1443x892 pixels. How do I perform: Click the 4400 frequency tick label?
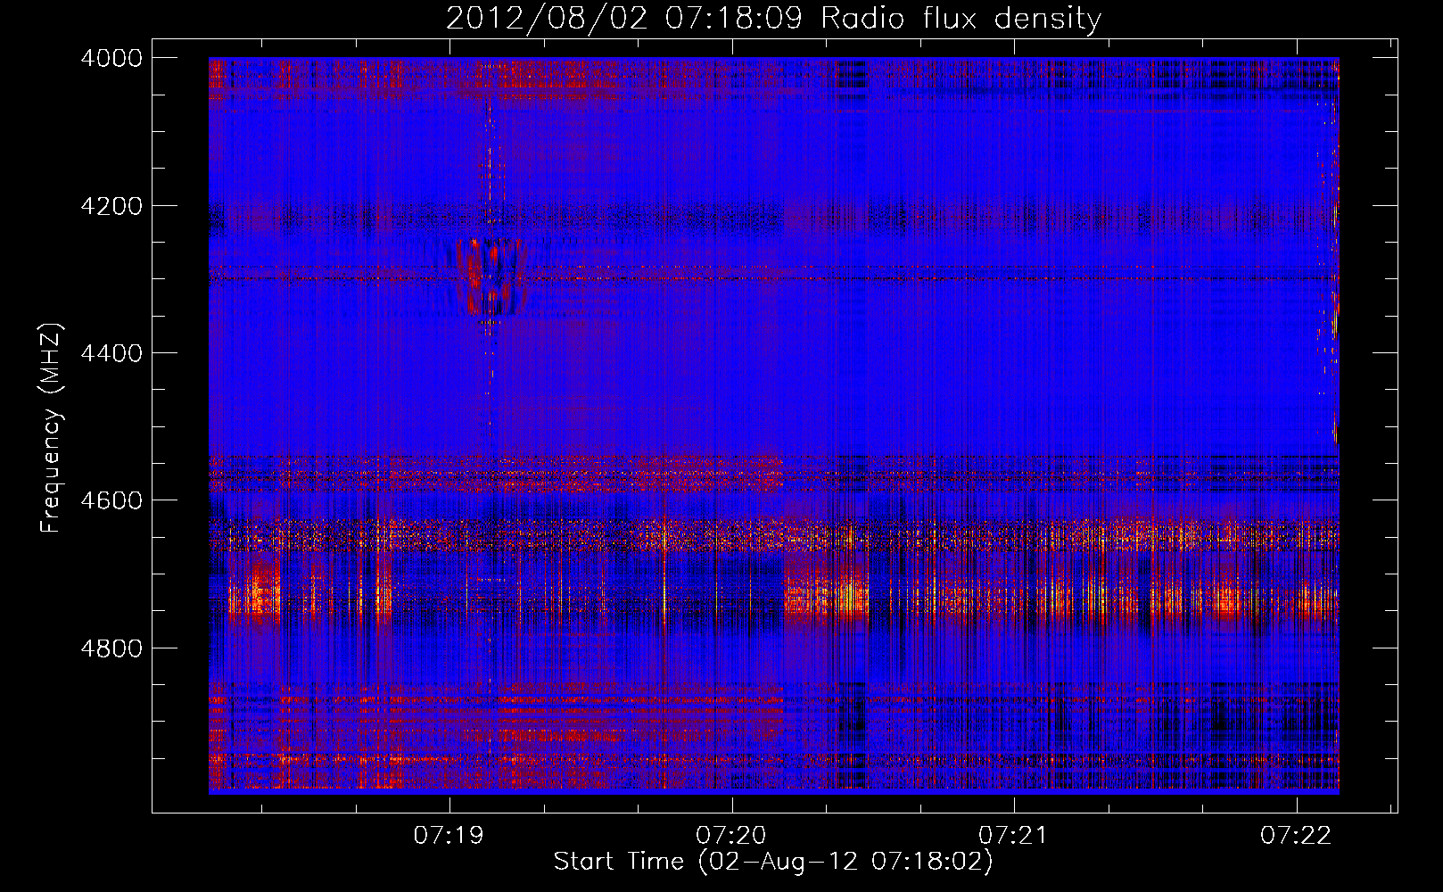[x=111, y=353]
